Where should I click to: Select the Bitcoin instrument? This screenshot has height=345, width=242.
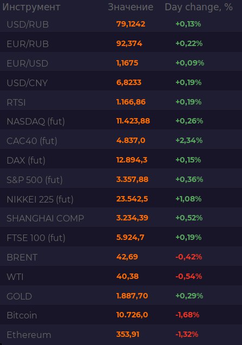pyautogui.click(x=22, y=315)
